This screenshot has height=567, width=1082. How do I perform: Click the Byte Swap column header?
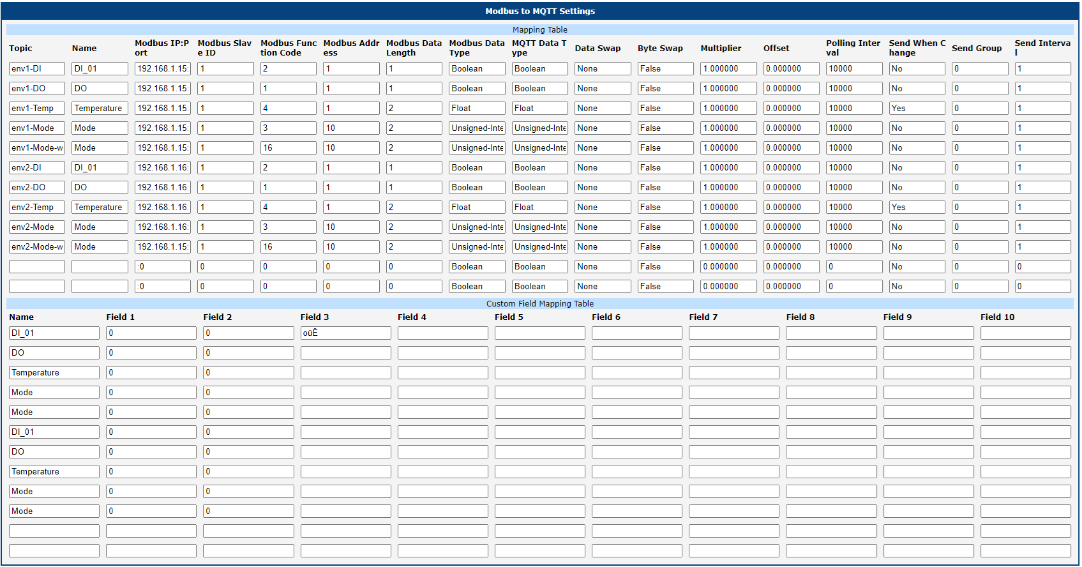pyautogui.click(x=660, y=48)
